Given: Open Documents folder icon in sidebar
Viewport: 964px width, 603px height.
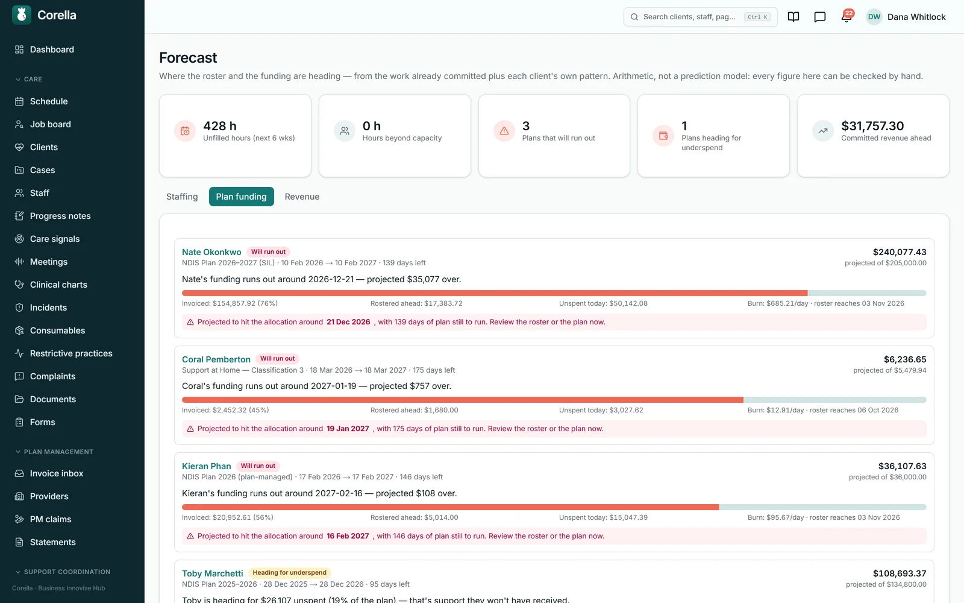Looking at the screenshot, I should 19,399.
